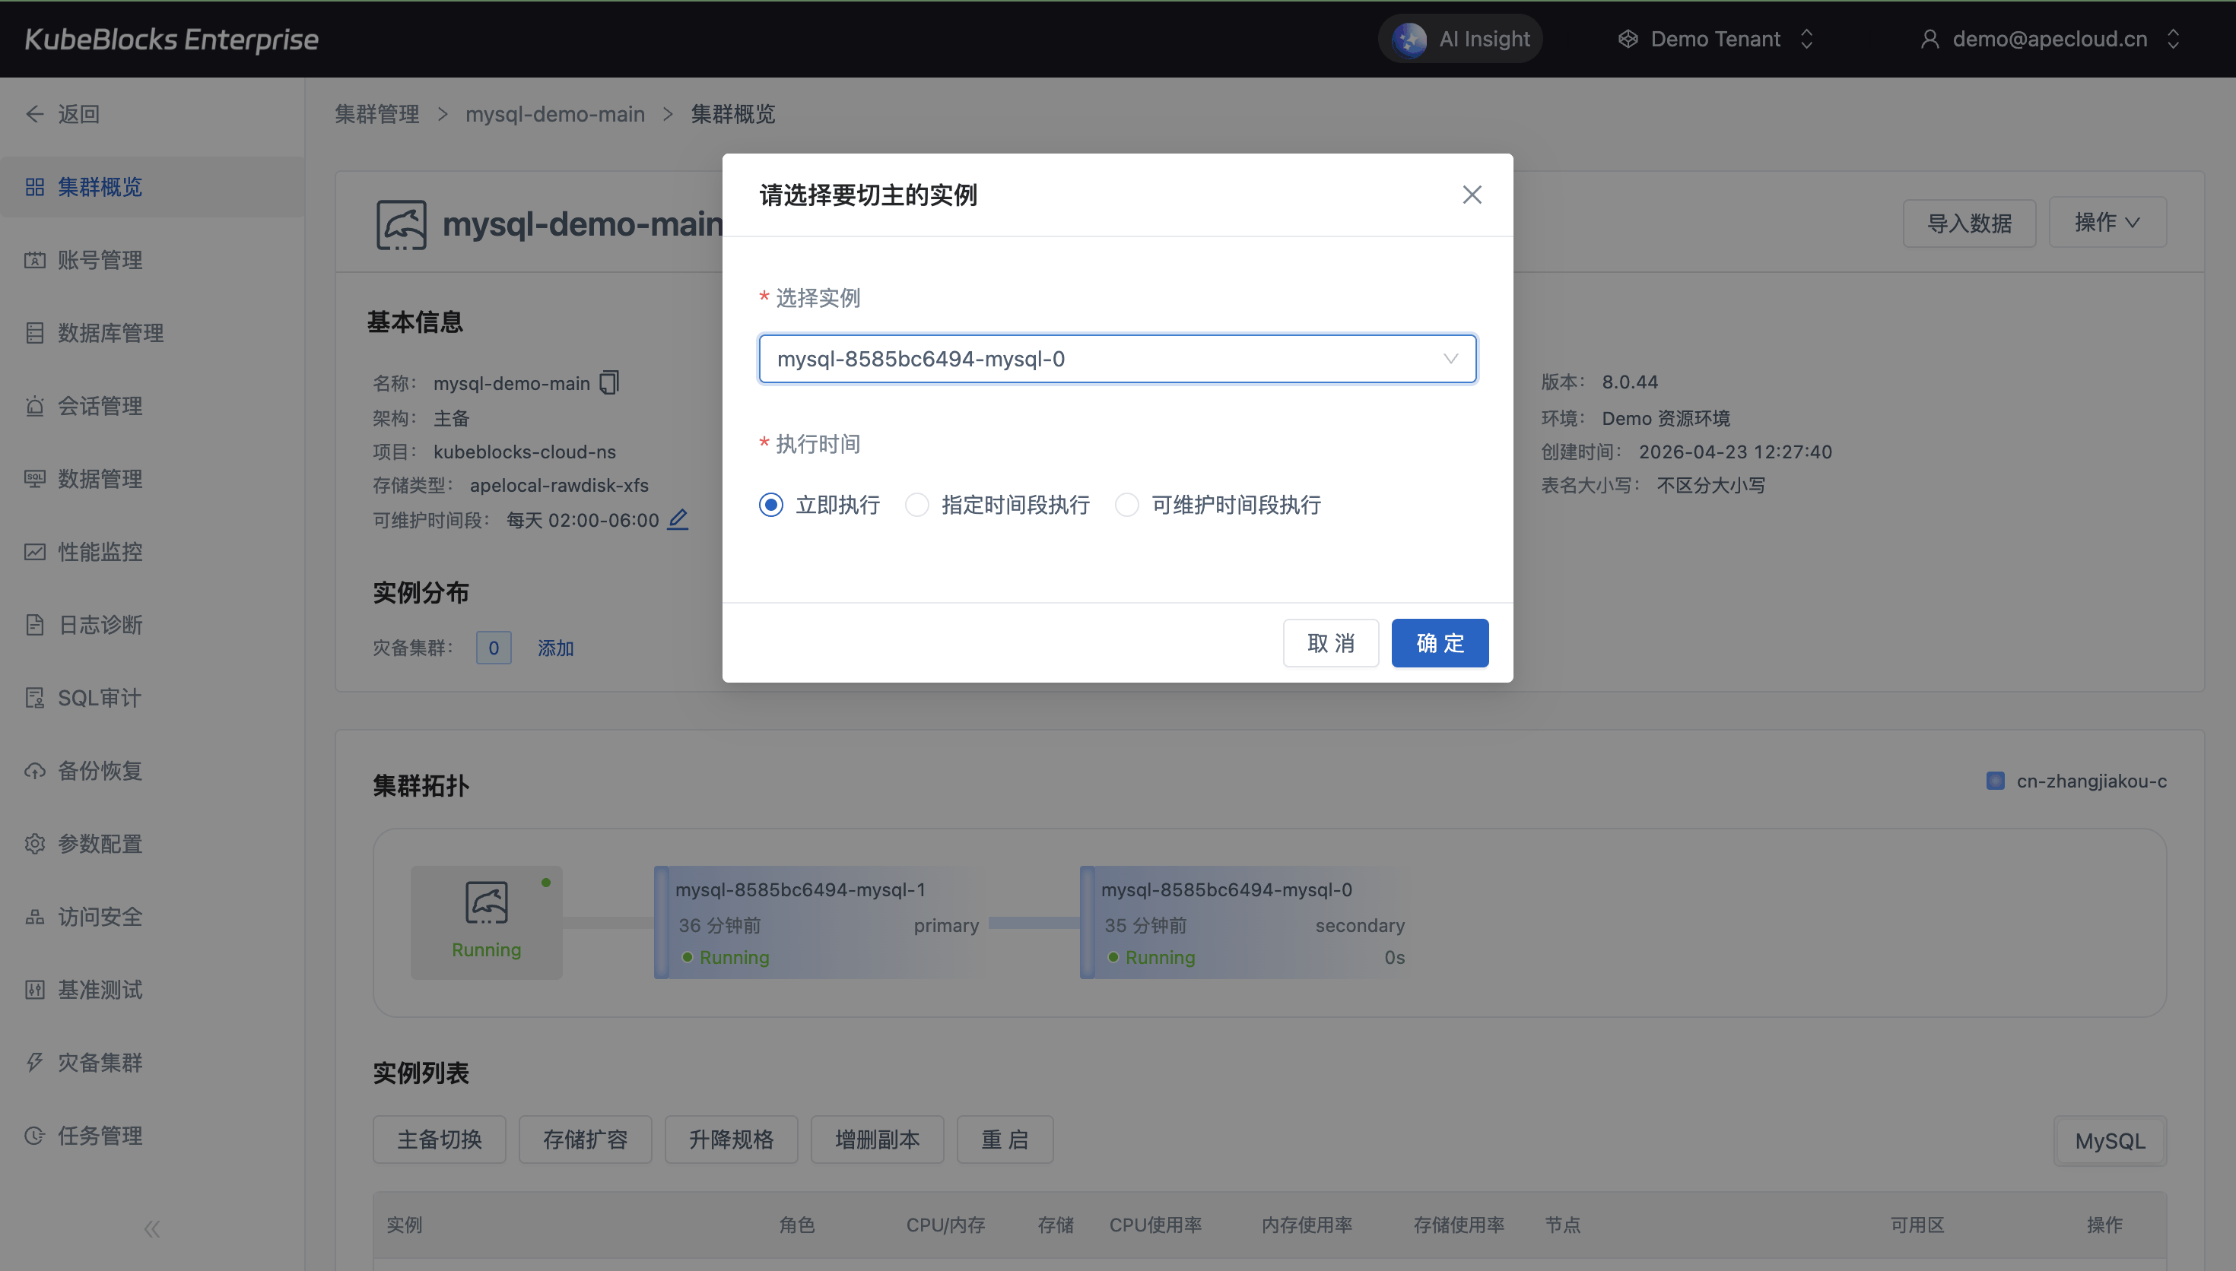Open 账号管理 in the sidebar
2236x1271 pixels.
[100, 260]
